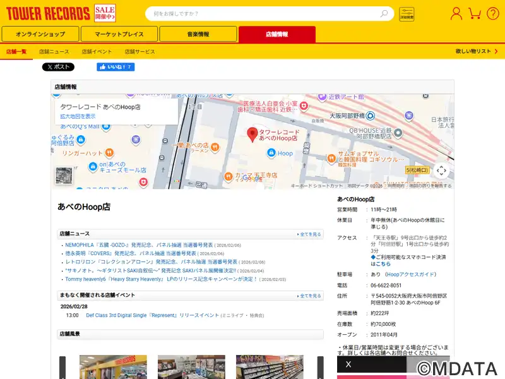505x379 pixels.
Task: Toggle satellite imagery thumbnail on map
Action: pos(64,176)
